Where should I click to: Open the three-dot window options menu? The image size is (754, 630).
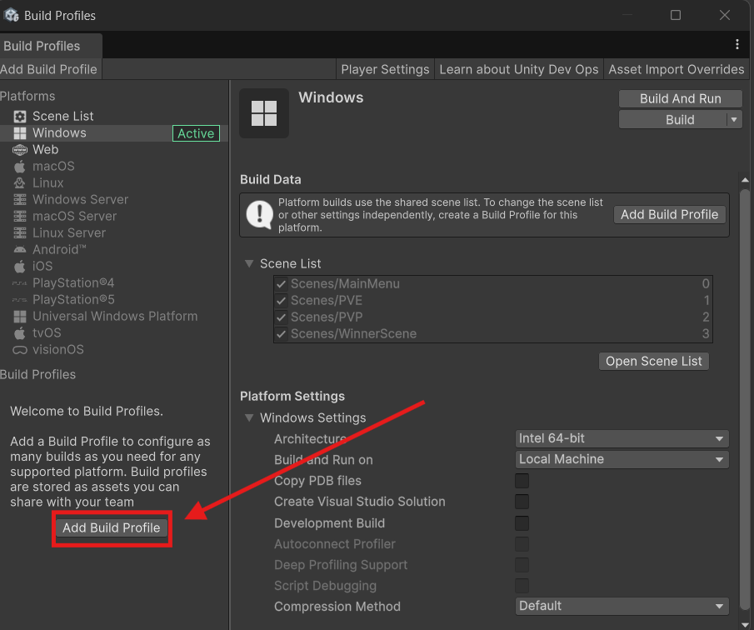(737, 45)
